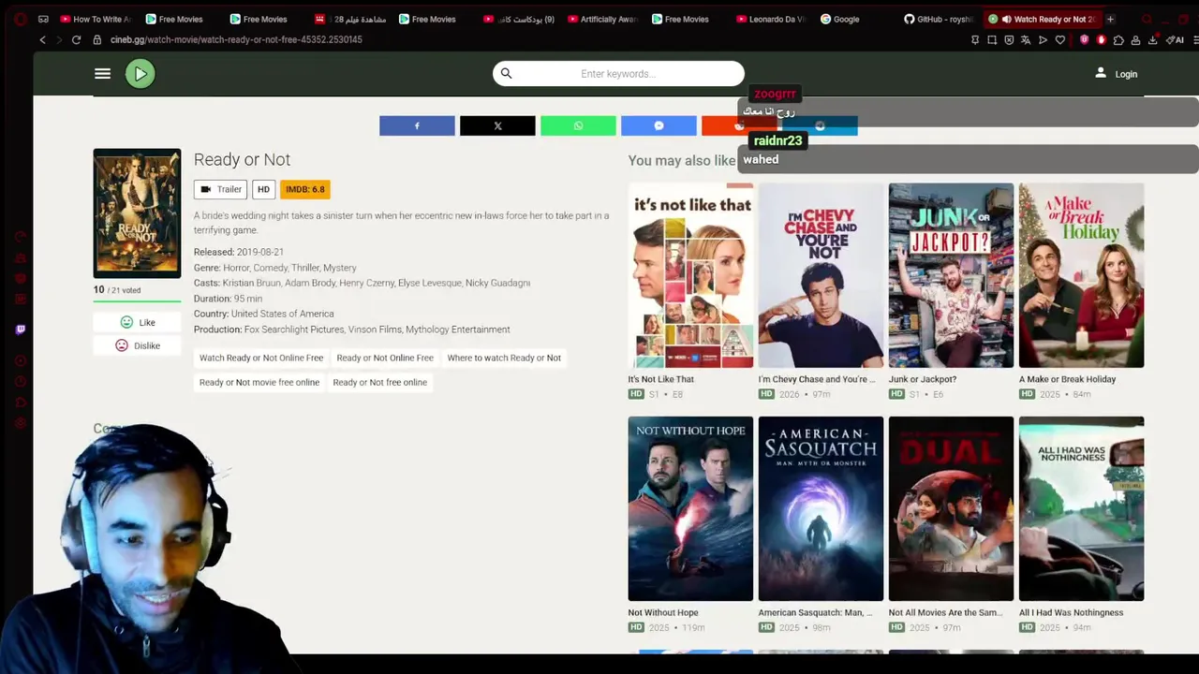The image size is (1199, 674).
Task: Open a new browser tab
Action: coord(1110,19)
